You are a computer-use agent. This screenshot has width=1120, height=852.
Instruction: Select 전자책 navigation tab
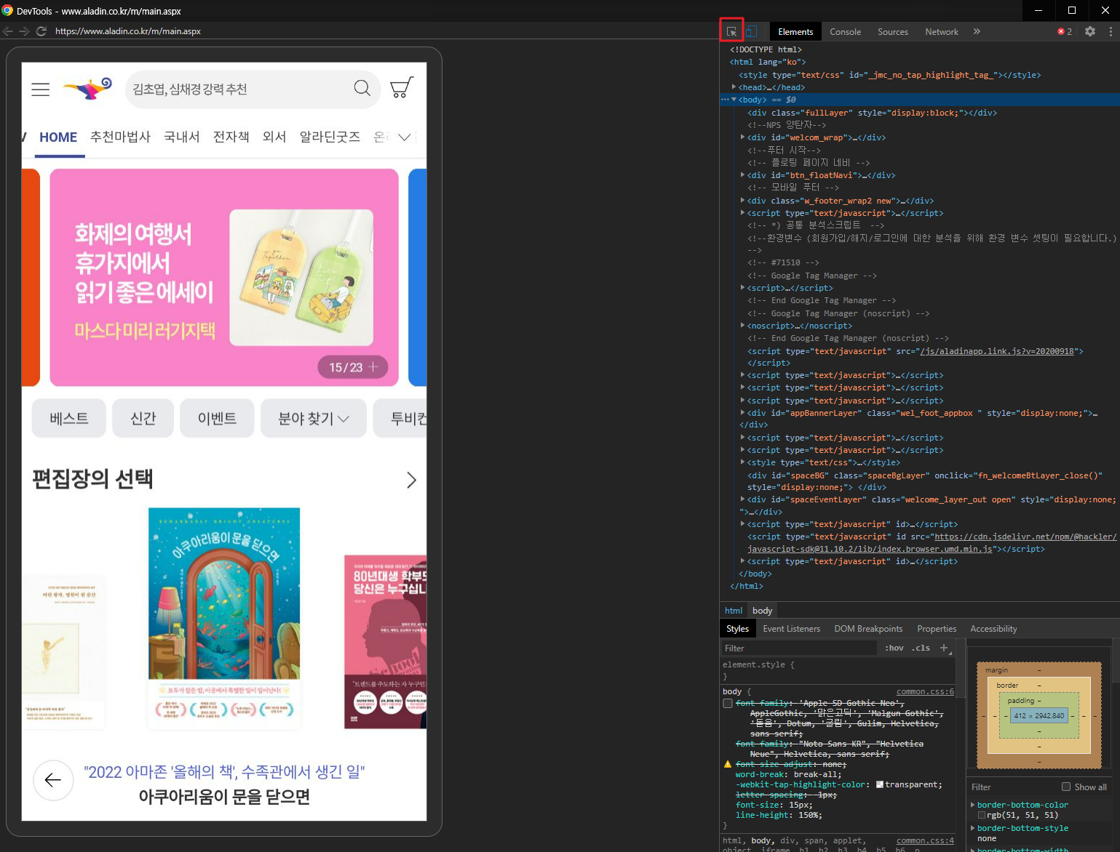point(231,137)
